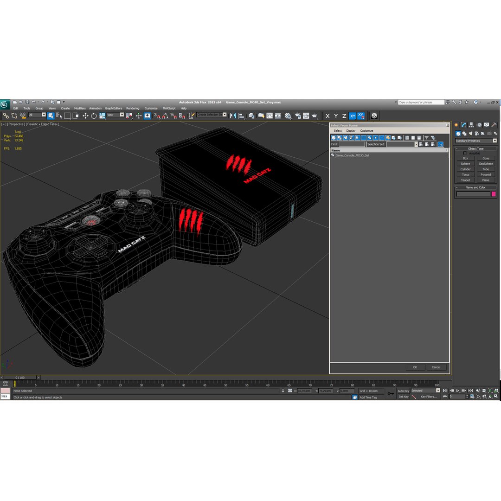Open the Graph Editors menu
The height and width of the screenshot is (501, 501).
114,108
